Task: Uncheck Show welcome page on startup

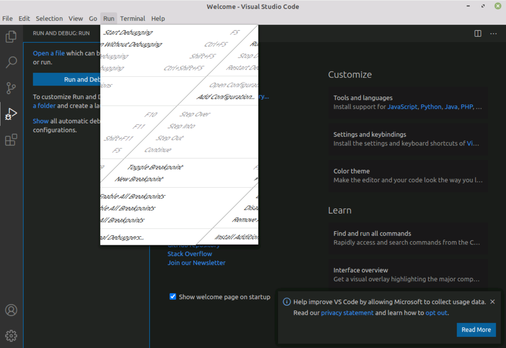Action: point(173,297)
